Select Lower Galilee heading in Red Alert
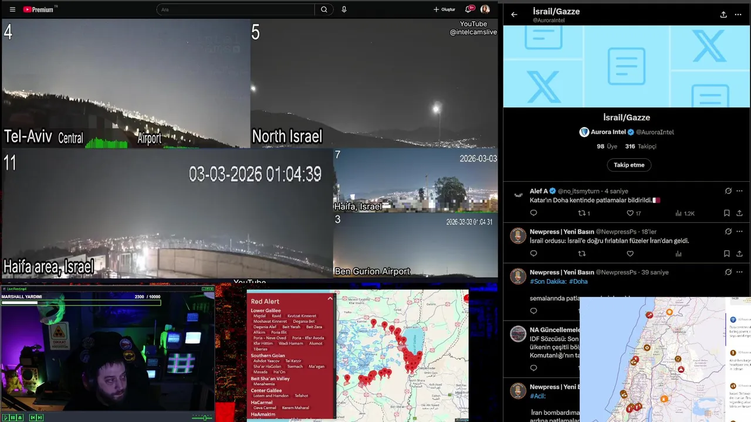The height and width of the screenshot is (422, 751). click(x=266, y=311)
